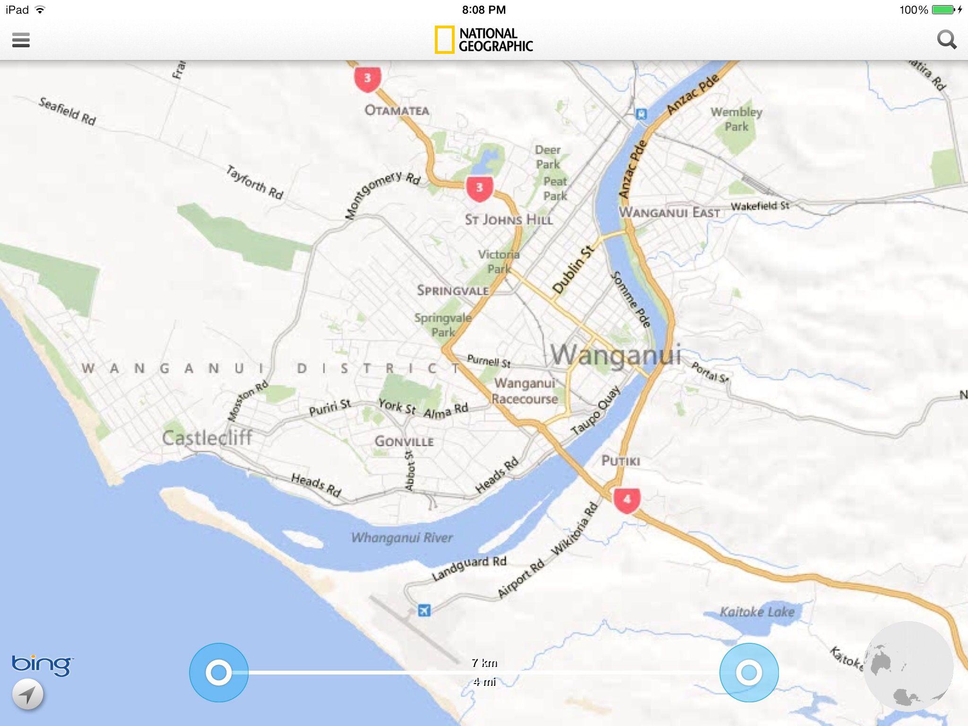Tap the railway station icon near Anzac Pde

click(641, 114)
